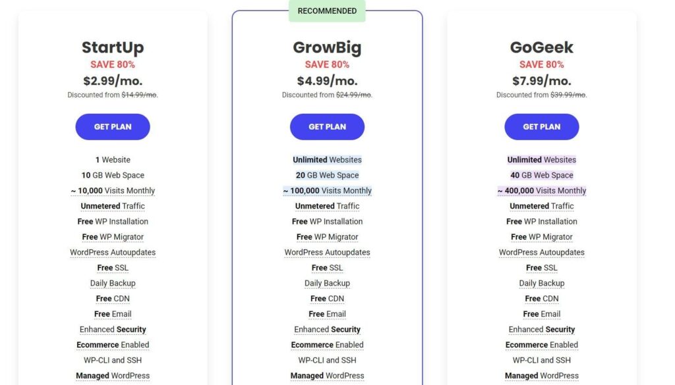Click Free WP Installation under GoGeek
Image resolution: width=675 pixels, height=385 pixels.
[x=541, y=221]
